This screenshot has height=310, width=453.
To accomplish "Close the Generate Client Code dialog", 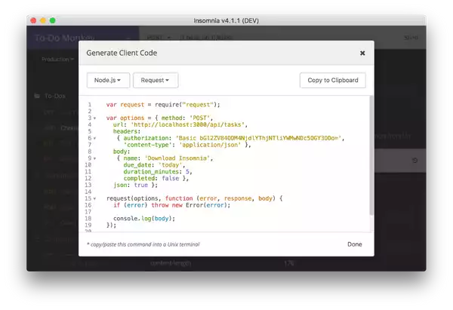I will tap(362, 53).
